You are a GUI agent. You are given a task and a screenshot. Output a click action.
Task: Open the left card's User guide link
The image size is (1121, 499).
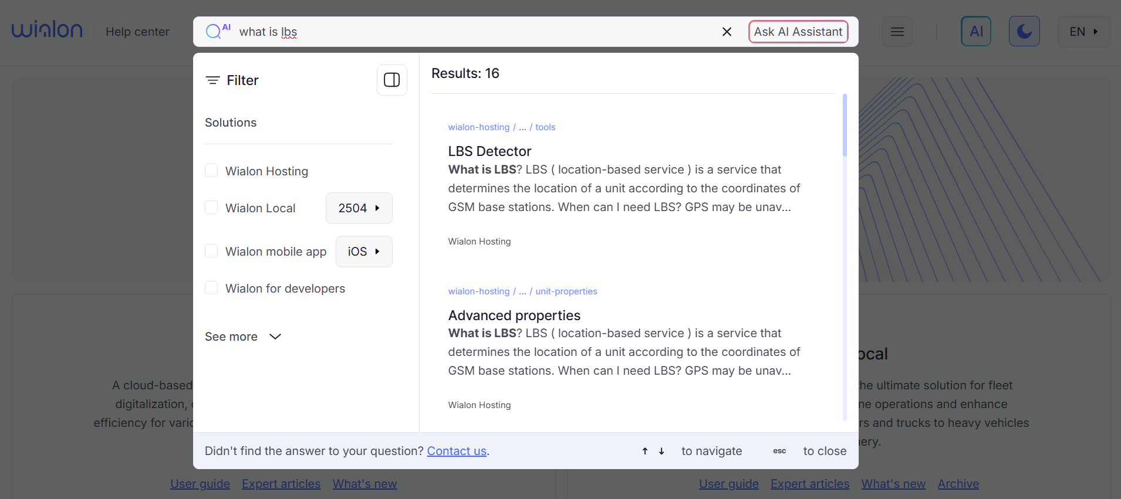pyautogui.click(x=200, y=484)
